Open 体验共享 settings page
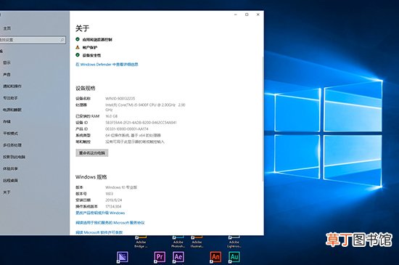 click(x=10, y=168)
